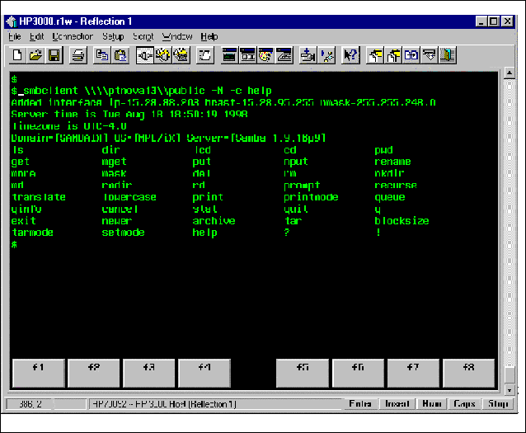Open the File menu
Viewport: 526px width, 433px height.
[x=15, y=36]
